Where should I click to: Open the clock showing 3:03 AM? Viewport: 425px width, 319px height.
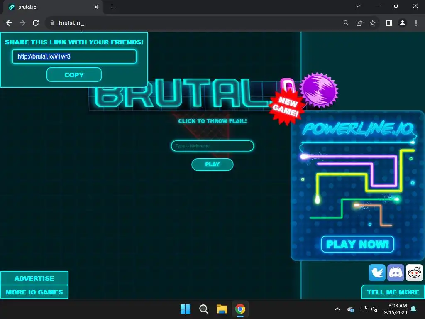point(396,309)
